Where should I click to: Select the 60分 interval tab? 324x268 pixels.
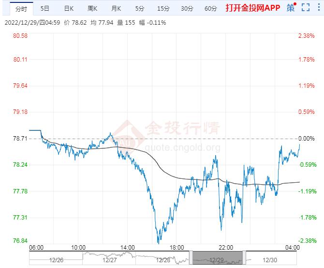[210, 8]
